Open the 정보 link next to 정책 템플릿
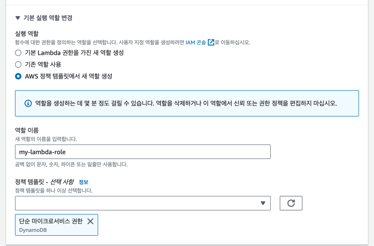The height and width of the screenshot is (246, 374). pos(83,182)
